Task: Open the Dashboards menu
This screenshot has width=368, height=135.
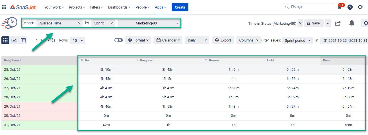Action: [119, 7]
